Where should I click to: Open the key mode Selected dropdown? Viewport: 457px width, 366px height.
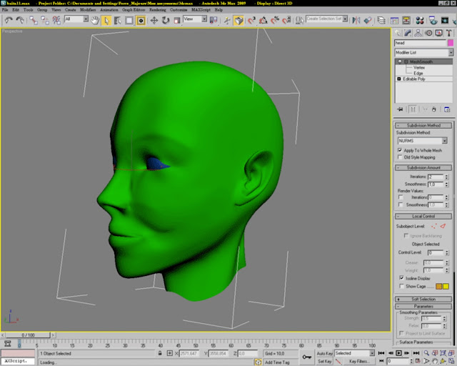[x=354, y=353]
